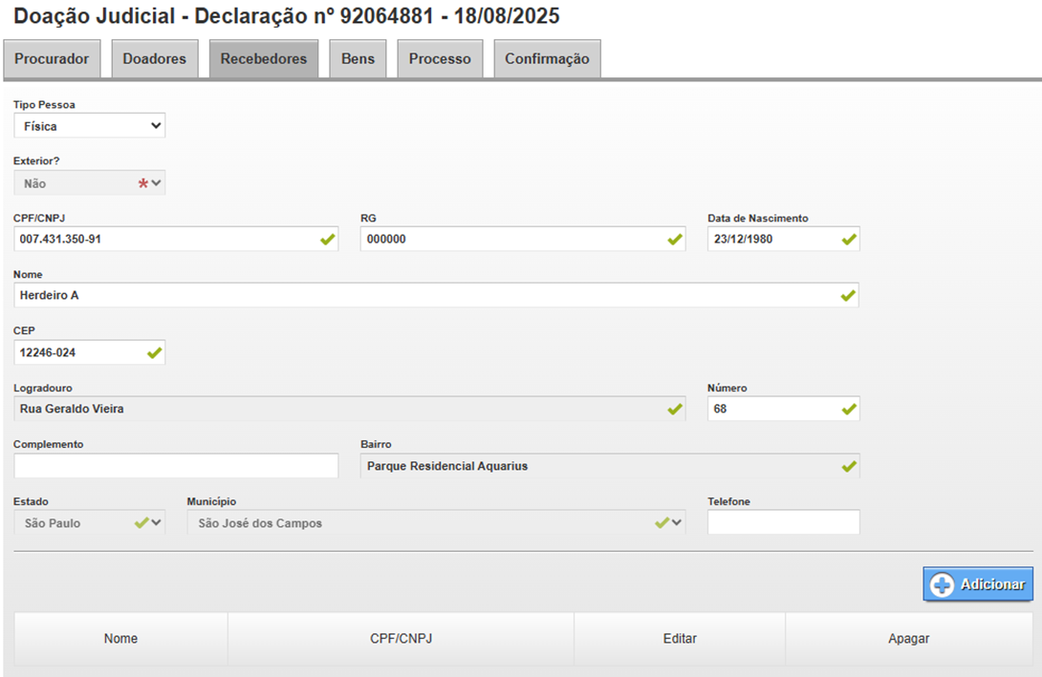
Task: Click the green checkmark in CPF/CNPJ field
Action: 328,240
